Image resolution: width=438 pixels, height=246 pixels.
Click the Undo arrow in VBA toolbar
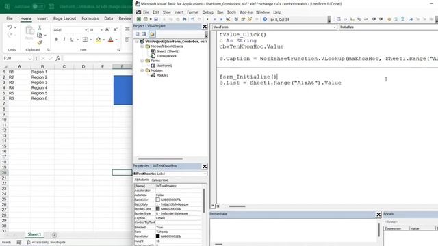click(192, 19)
